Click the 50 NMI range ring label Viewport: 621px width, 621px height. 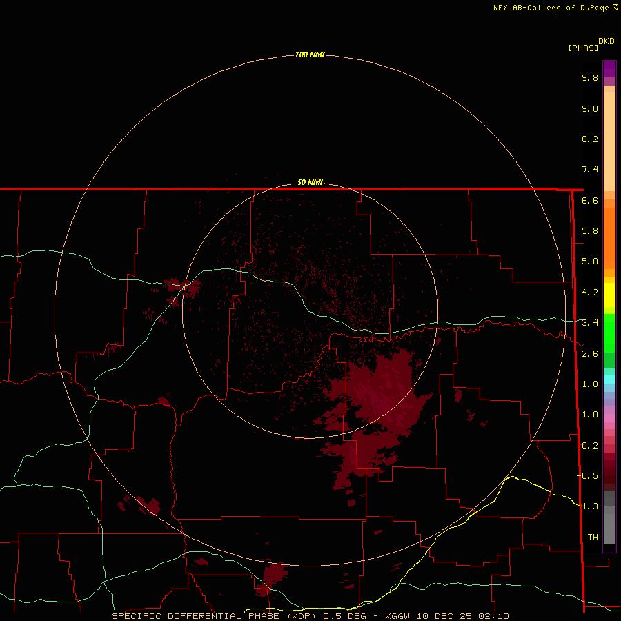click(x=310, y=182)
